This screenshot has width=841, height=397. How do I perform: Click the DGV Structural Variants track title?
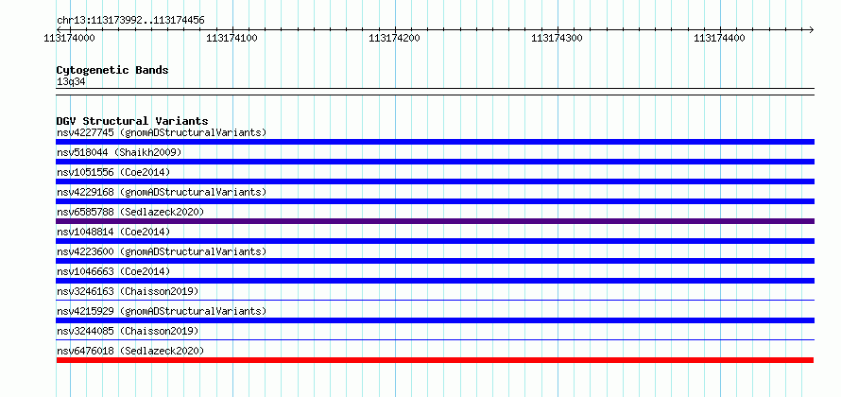[x=132, y=121]
